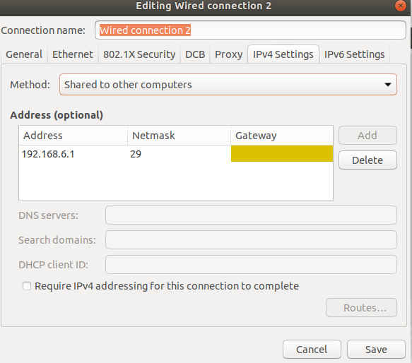The image size is (412, 363).
Task: Select the Shared to other computers combo box
Action: [x=228, y=85]
